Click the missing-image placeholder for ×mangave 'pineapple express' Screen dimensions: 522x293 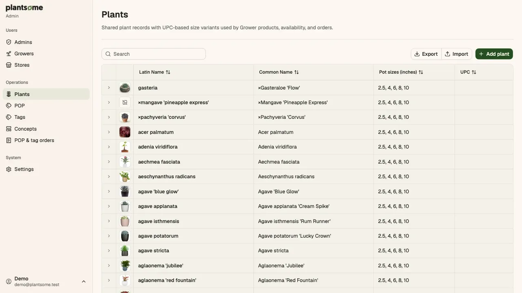click(x=125, y=103)
